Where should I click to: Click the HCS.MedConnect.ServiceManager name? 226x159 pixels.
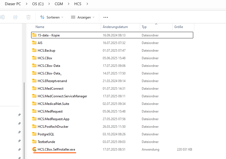(62, 96)
